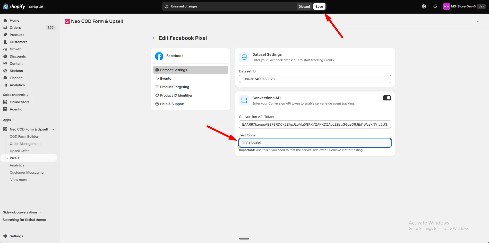Open Help & Support section
Viewport: 489px width, 243px height.
coord(191,104)
